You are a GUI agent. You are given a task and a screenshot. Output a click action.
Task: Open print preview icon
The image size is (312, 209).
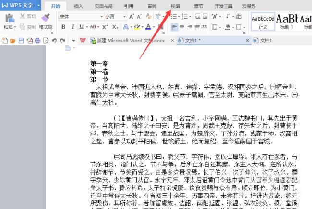click(x=46, y=41)
